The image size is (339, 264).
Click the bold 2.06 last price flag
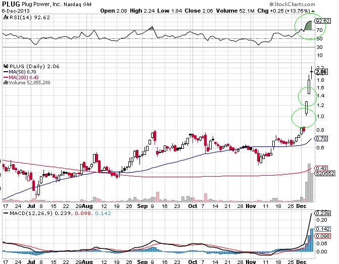(x=321, y=72)
